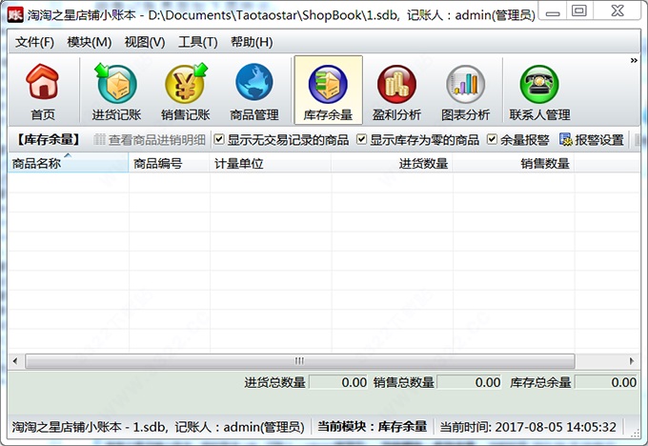Toggle 显示无交易记录的商品 checkbox
The image size is (648, 446).
click(x=220, y=140)
